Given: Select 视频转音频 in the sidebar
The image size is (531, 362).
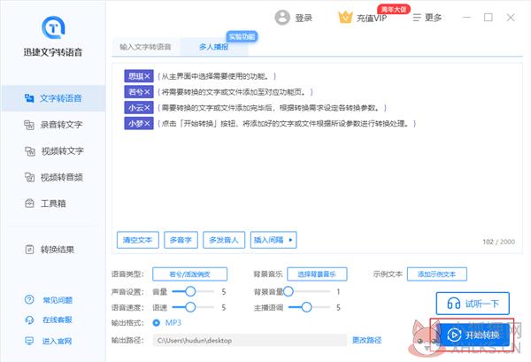Looking at the screenshot, I should click(53, 177).
